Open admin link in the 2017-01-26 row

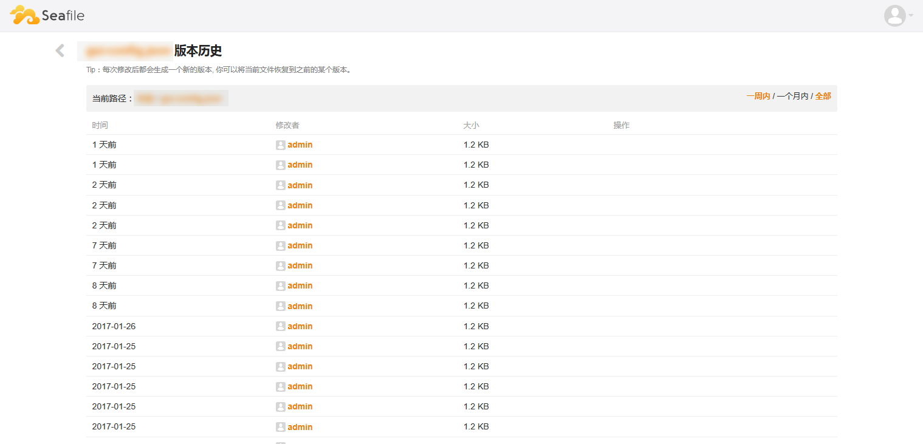tap(300, 326)
